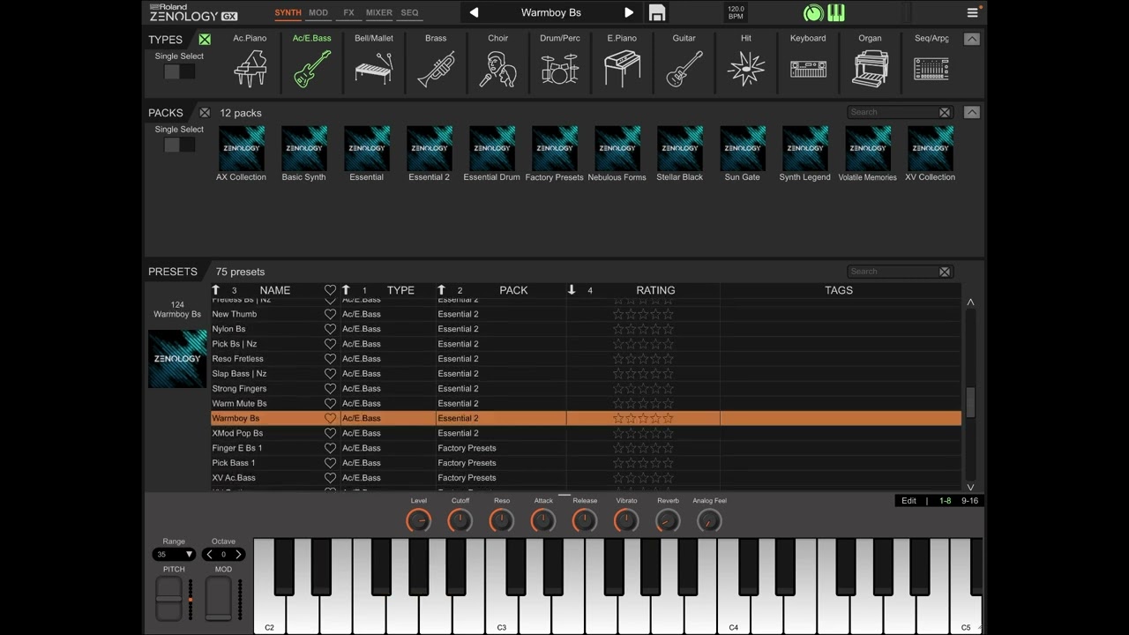Choose the Bell/Mallet type icon

point(374,68)
